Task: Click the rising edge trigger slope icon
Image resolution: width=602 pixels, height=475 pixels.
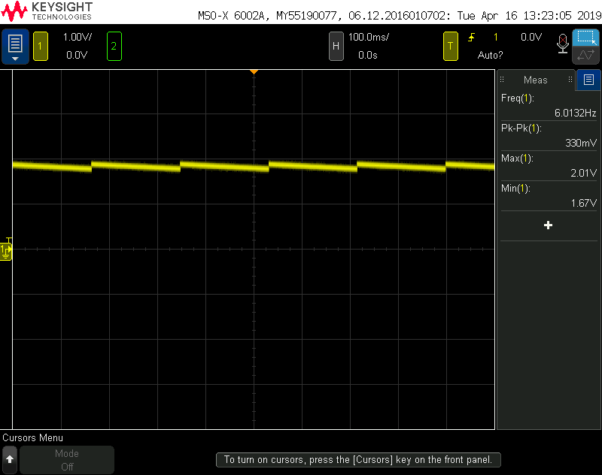Action: 472,37
